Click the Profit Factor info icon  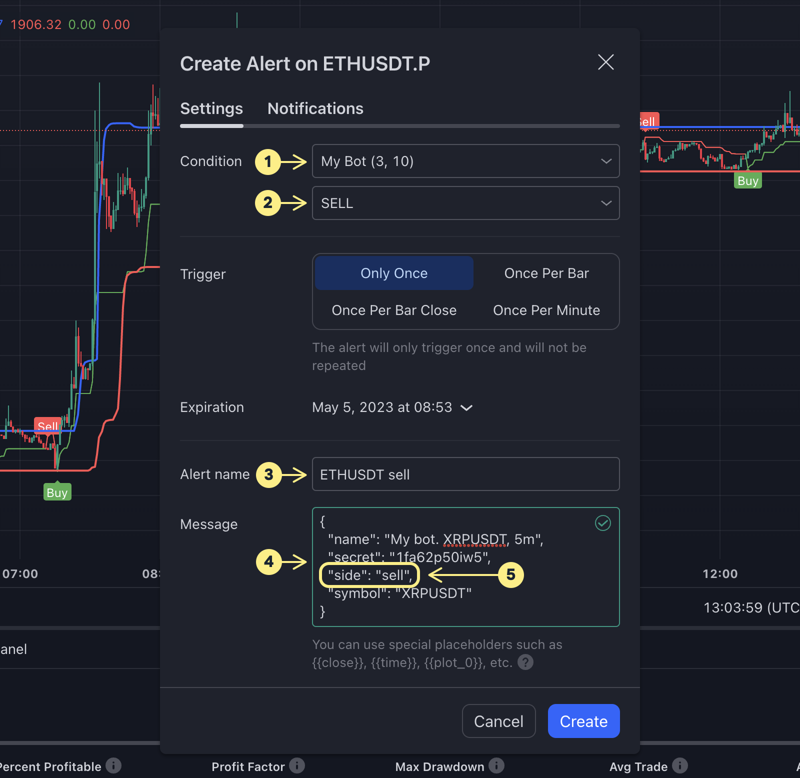pyautogui.click(x=297, y=765)
